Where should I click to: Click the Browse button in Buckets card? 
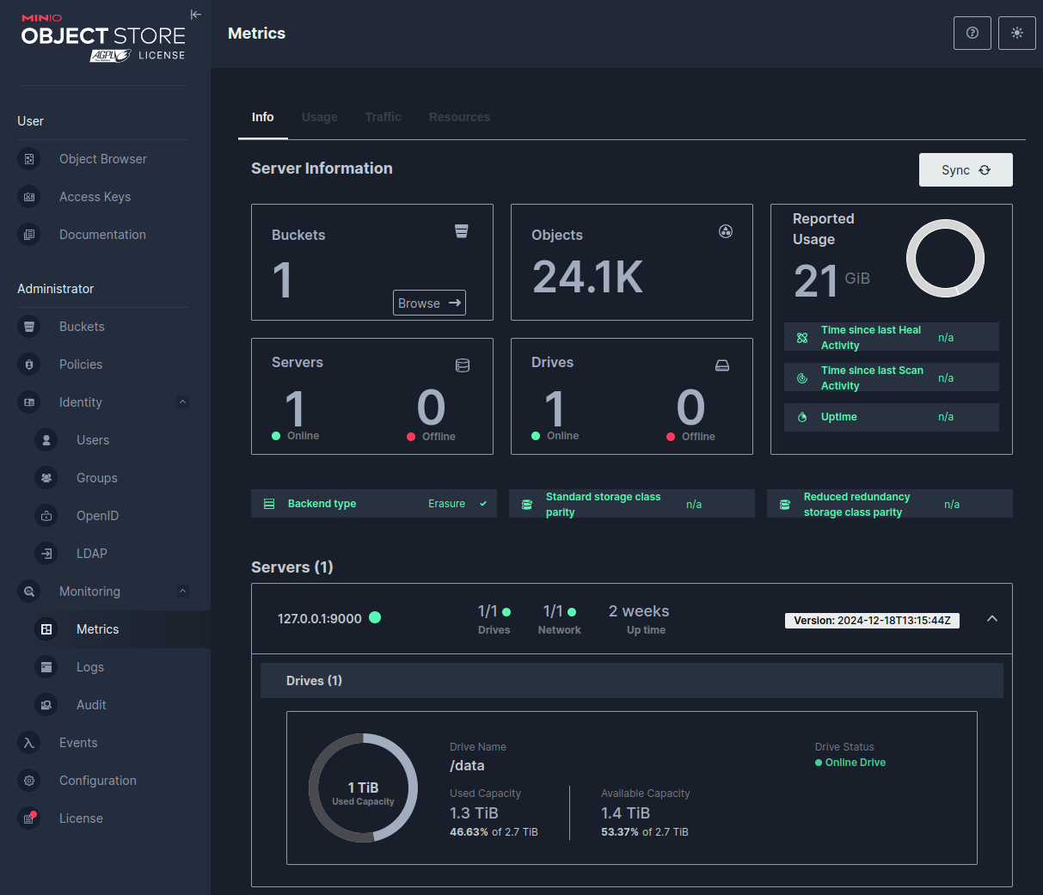pos(429,303)
